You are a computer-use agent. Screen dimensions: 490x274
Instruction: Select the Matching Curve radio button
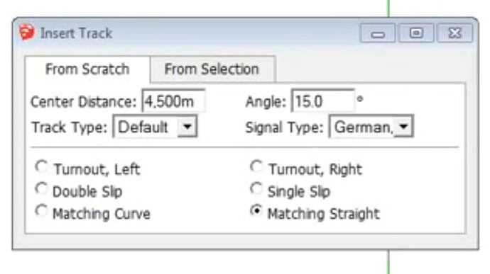pyautogui.click(x=41, y=211)
